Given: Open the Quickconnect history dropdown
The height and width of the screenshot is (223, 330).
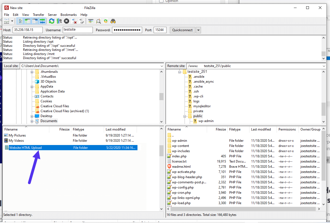Looking at the screenshot, I should [x=198, y=30].
